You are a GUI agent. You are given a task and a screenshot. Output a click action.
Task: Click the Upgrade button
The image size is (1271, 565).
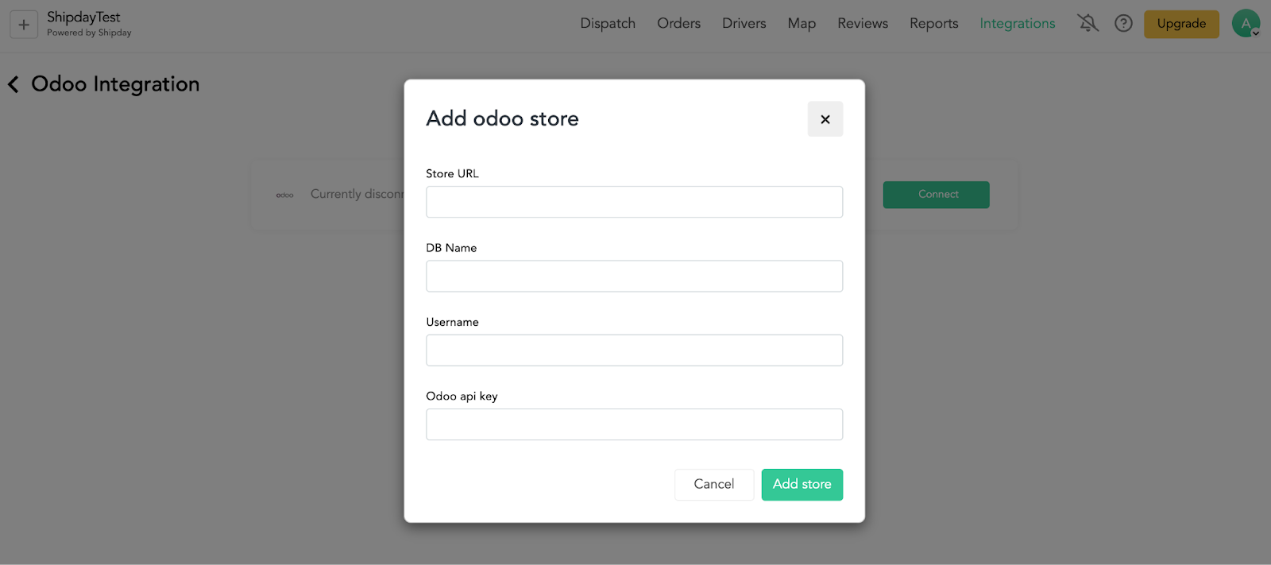click(1181, 24)
